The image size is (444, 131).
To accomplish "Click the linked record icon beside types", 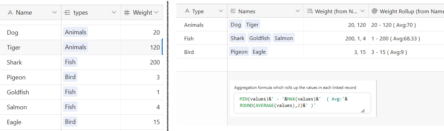I will (67, 13).
